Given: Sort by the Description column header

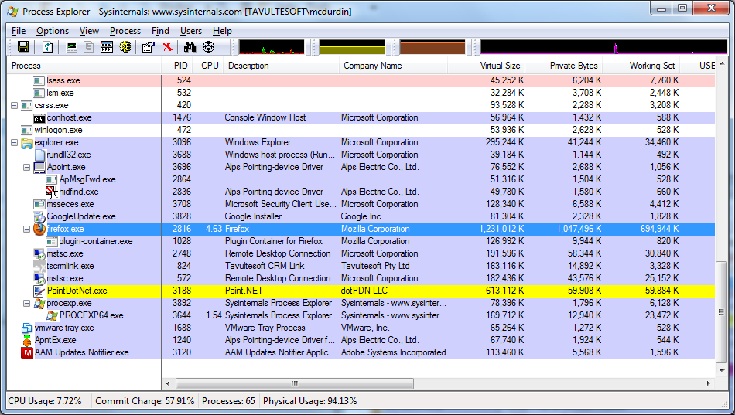Looking at the screenshot, I should (281, 66).
